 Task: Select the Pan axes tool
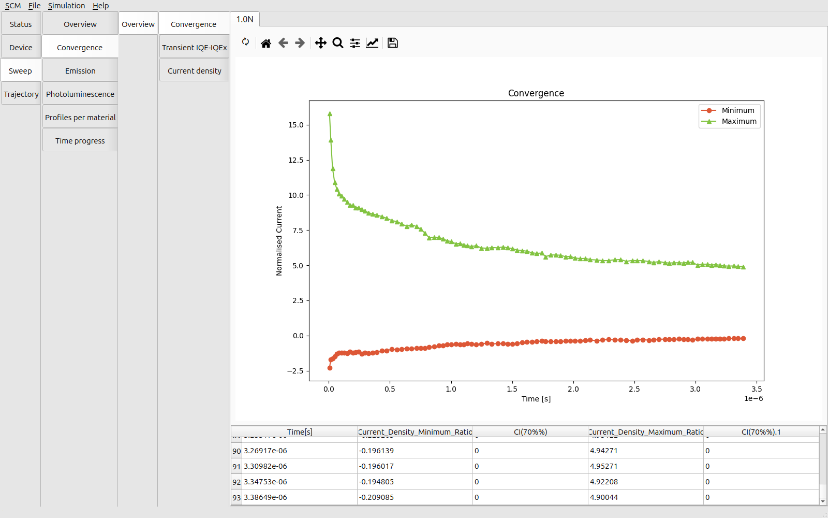(321, 43)
